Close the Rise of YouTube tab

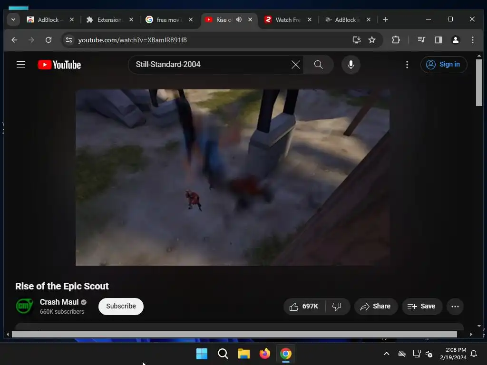pyautogui.click(x=250, y=19)
